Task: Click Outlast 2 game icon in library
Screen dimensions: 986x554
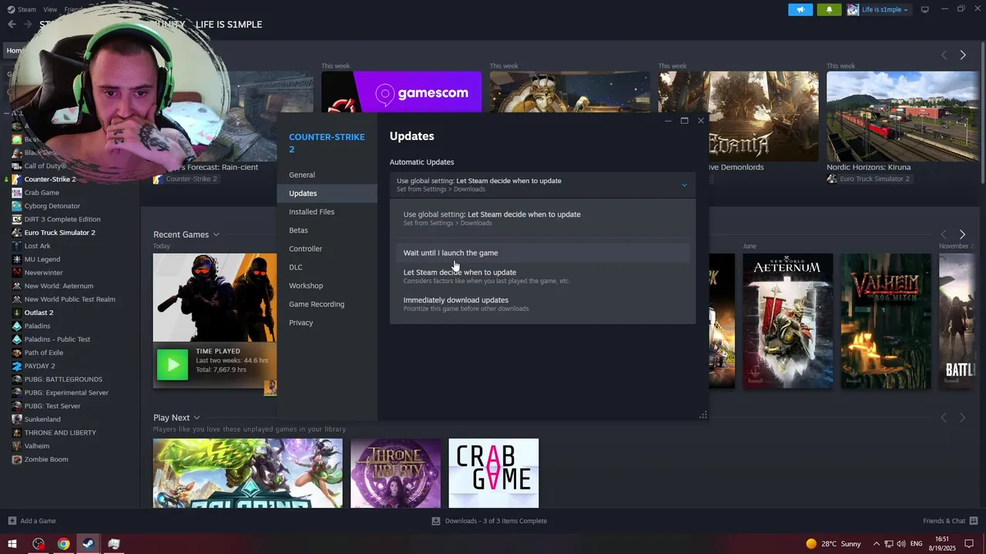Action: [x=17, y=312]
